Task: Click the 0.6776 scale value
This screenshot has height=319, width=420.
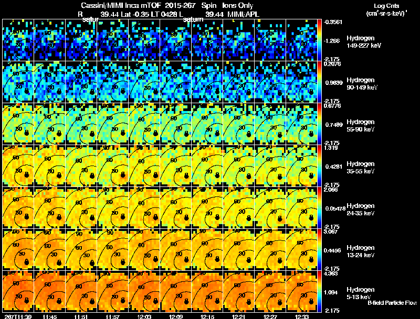Action: (x=332, y=106)
